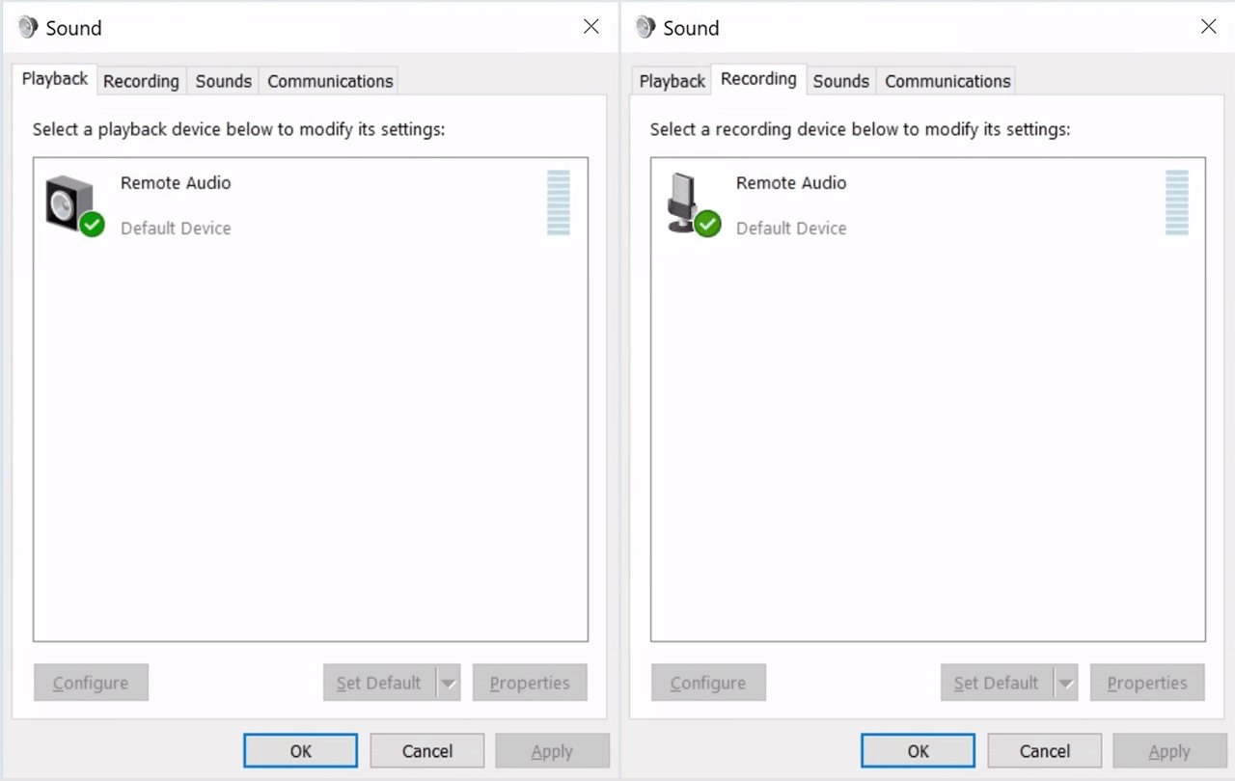Click the level meter beside the microphone device
Screen dimensions: 1235x781
tap(1176, 202)
